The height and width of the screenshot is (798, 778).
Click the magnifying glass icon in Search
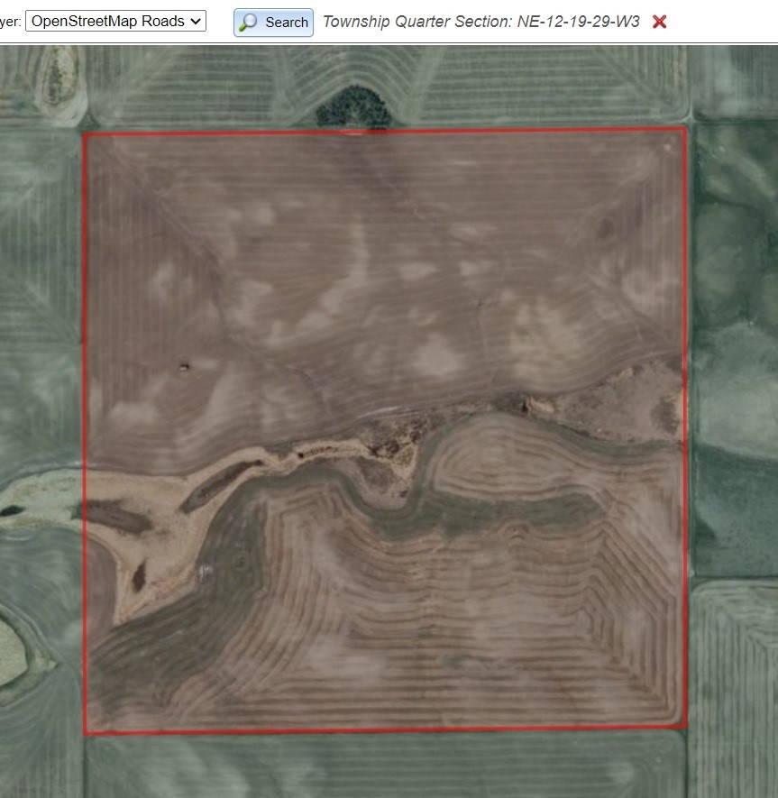click(x=249, y=23)
